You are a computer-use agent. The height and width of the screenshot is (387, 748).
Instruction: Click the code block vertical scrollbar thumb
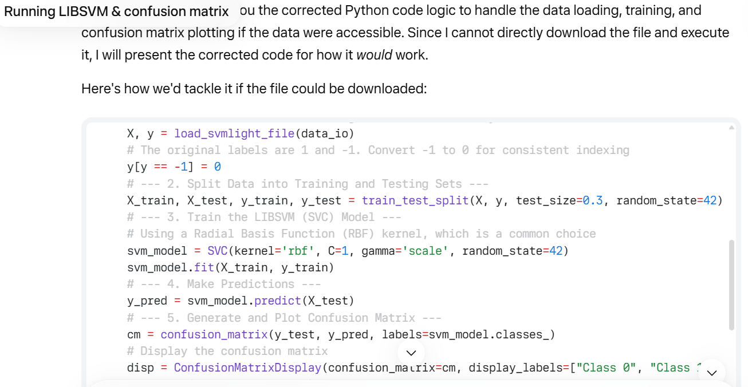(x=731, y=285)
